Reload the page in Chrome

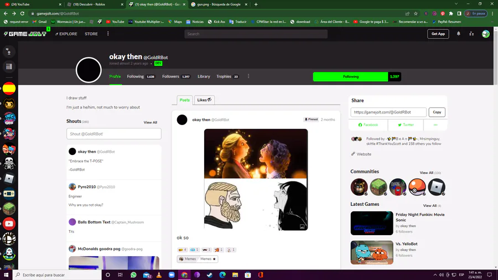[x=22, y=13]
